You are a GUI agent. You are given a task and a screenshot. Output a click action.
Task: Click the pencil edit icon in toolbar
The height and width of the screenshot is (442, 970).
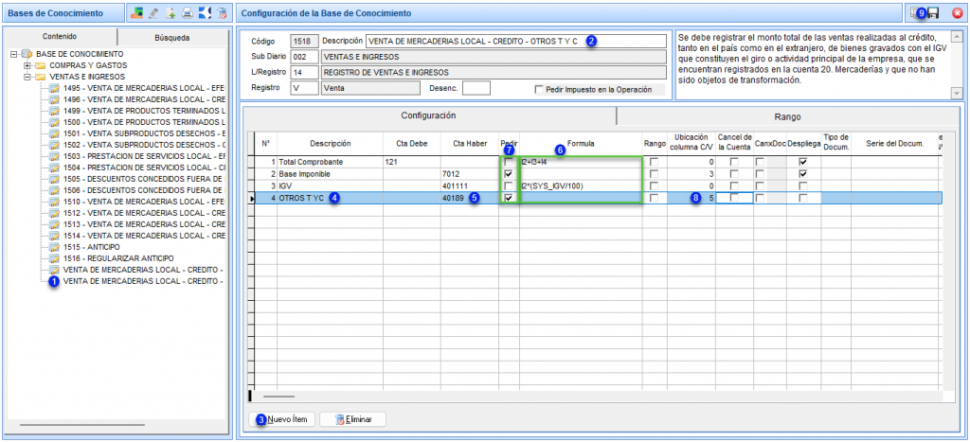[x=154, y=11]
